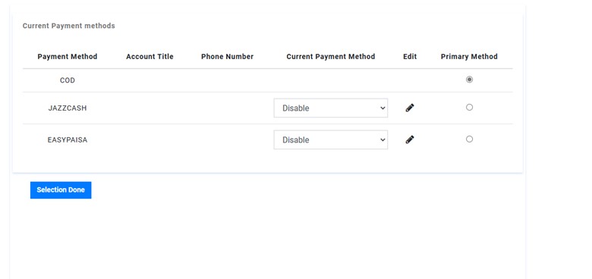The height and width of the screenshot is (279, 592).
Task: Click the Selection Done button
Action: coord(61,190)
